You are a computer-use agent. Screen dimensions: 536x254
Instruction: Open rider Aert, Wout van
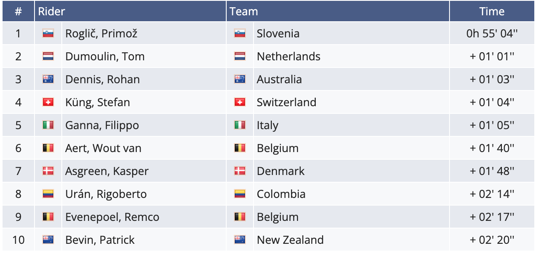[x=103, y=148]
